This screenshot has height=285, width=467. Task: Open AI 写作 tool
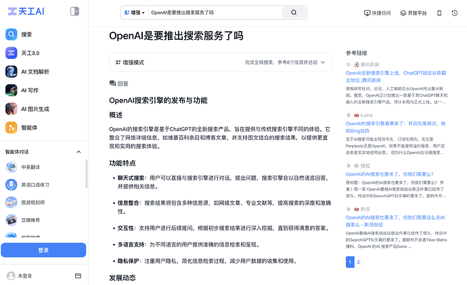point(43,90)
